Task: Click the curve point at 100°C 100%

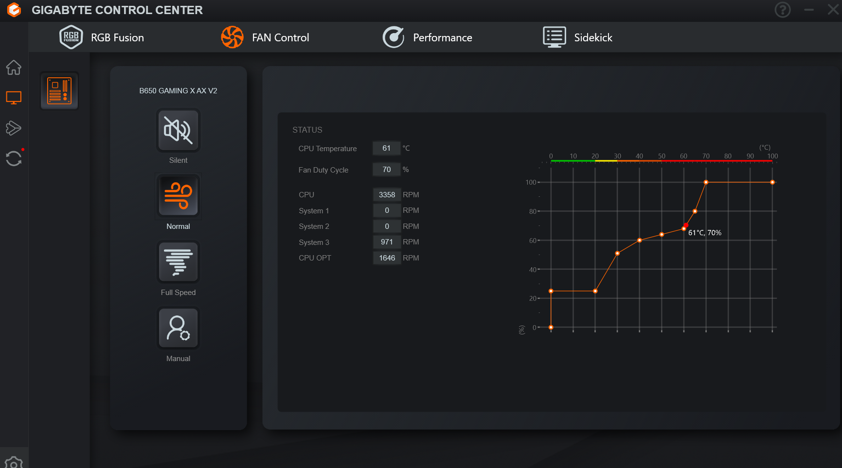Action: (772, 182)
